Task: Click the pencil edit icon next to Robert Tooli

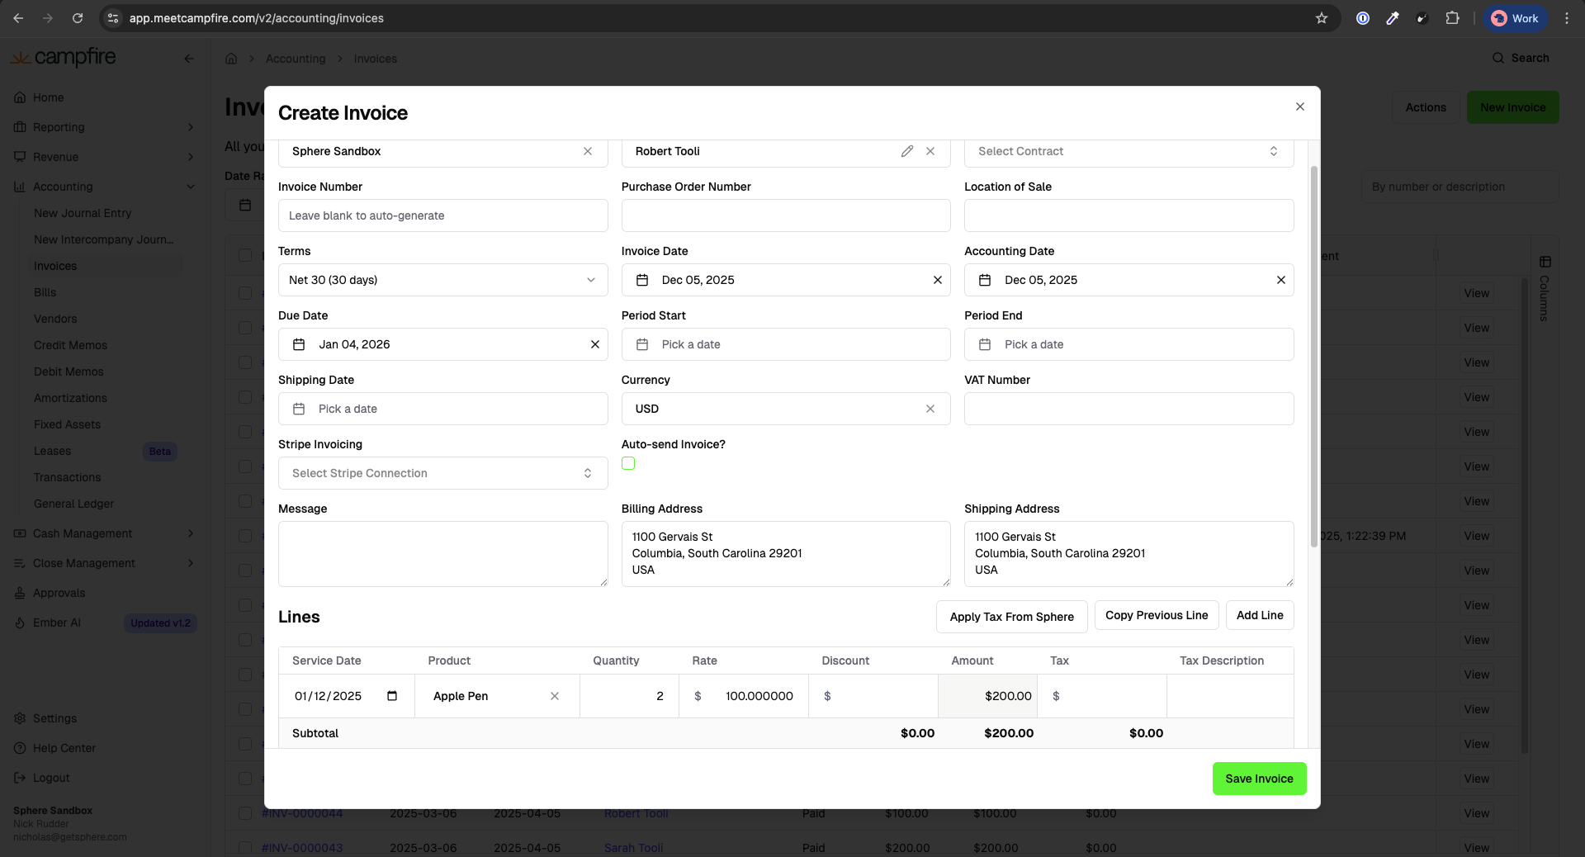Action: pyautogui.click(x=906, y=151)
